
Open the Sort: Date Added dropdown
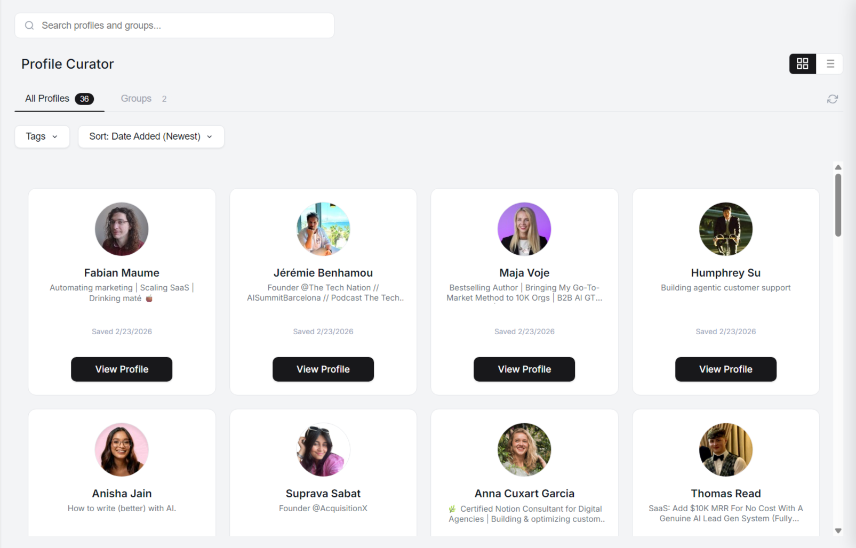pyautogui.click(x=151, y=136)
